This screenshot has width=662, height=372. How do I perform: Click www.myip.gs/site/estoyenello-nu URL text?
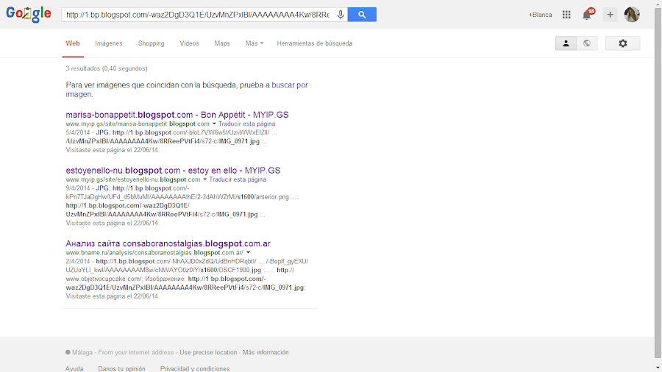tap(133, 179)
